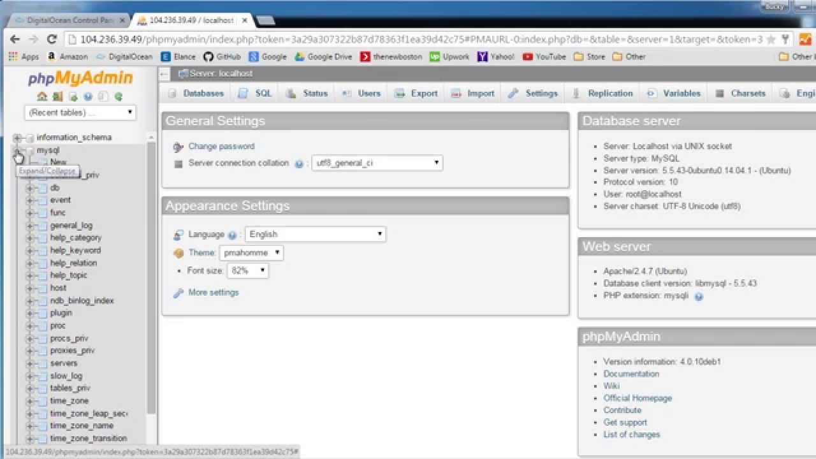The image size is (816, 459).
Task: Collapse the mysql database node
Action: point(17,150)
